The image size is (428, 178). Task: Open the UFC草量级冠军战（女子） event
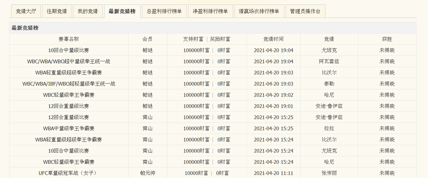click(x=69, y=173)
